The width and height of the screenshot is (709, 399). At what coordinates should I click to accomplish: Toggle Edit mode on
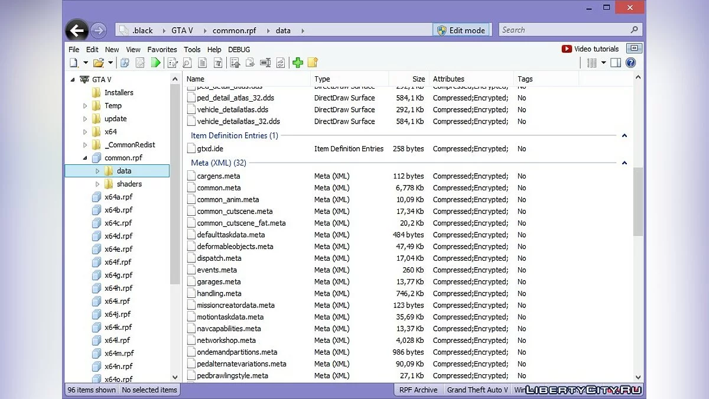tap(460, 30)
